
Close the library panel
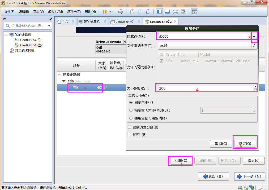51,19
